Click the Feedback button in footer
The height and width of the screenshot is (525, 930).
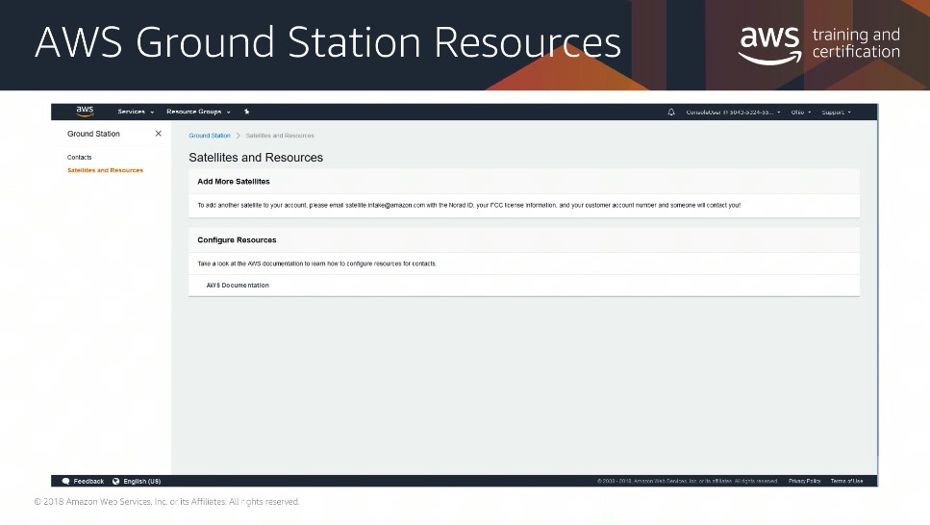coord(83,481)
